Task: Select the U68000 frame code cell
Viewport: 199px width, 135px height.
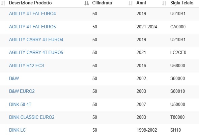Action: 178,65
